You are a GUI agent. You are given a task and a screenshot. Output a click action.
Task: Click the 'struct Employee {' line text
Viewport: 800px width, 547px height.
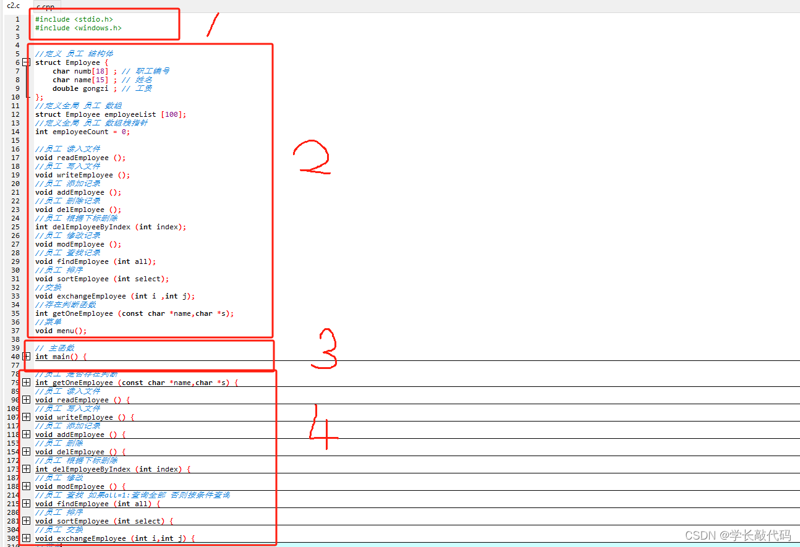(72, 62)
